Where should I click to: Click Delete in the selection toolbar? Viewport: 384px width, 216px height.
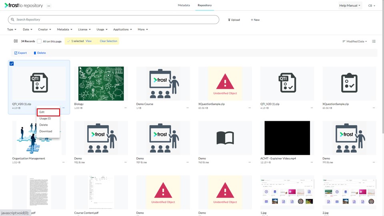(40, 53)
